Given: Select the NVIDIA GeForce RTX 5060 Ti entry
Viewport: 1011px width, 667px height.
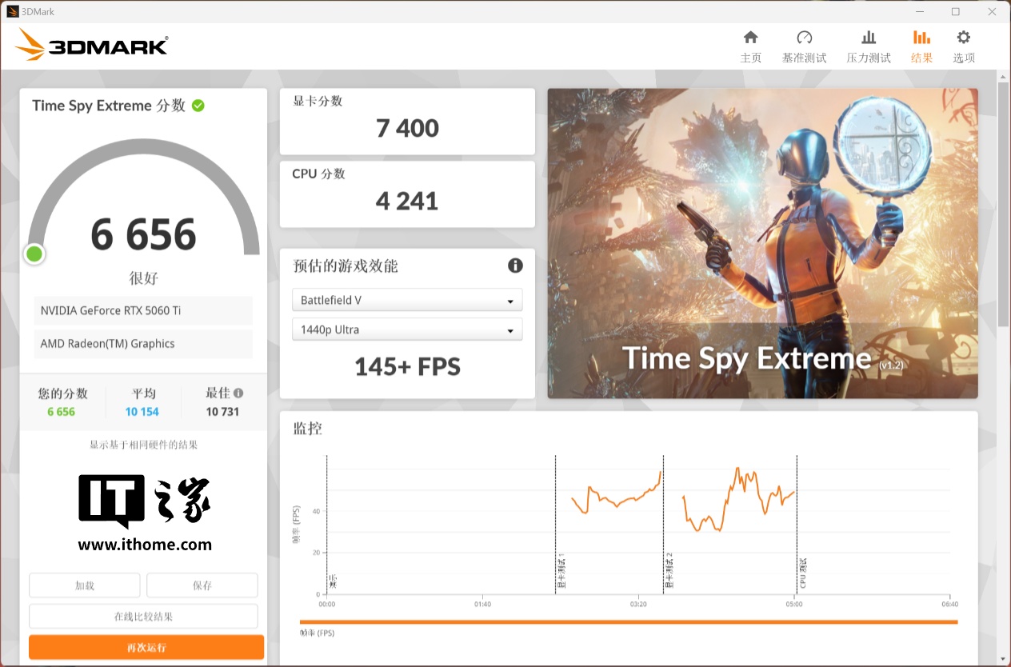Looking at the screenshot, I should point(143,310).
